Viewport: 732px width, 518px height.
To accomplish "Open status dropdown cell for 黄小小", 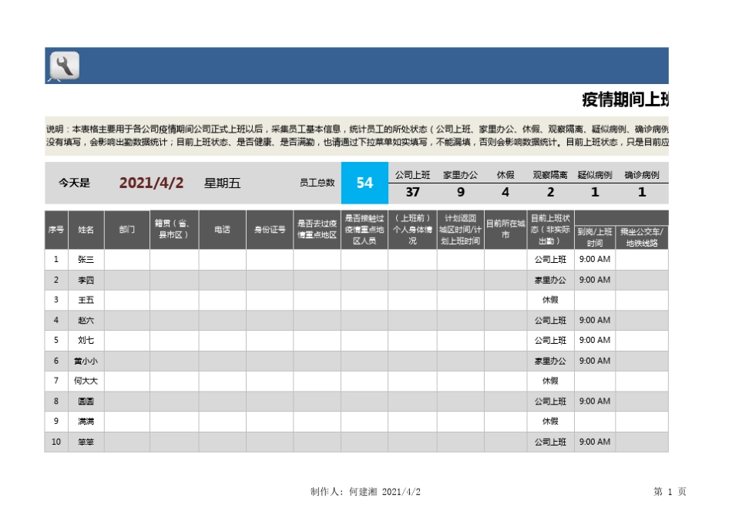I will [550, 361].
